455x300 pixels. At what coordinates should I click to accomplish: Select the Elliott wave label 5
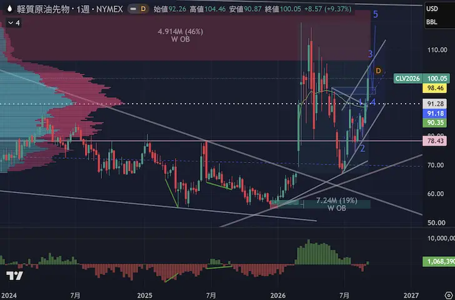point(376,14)
